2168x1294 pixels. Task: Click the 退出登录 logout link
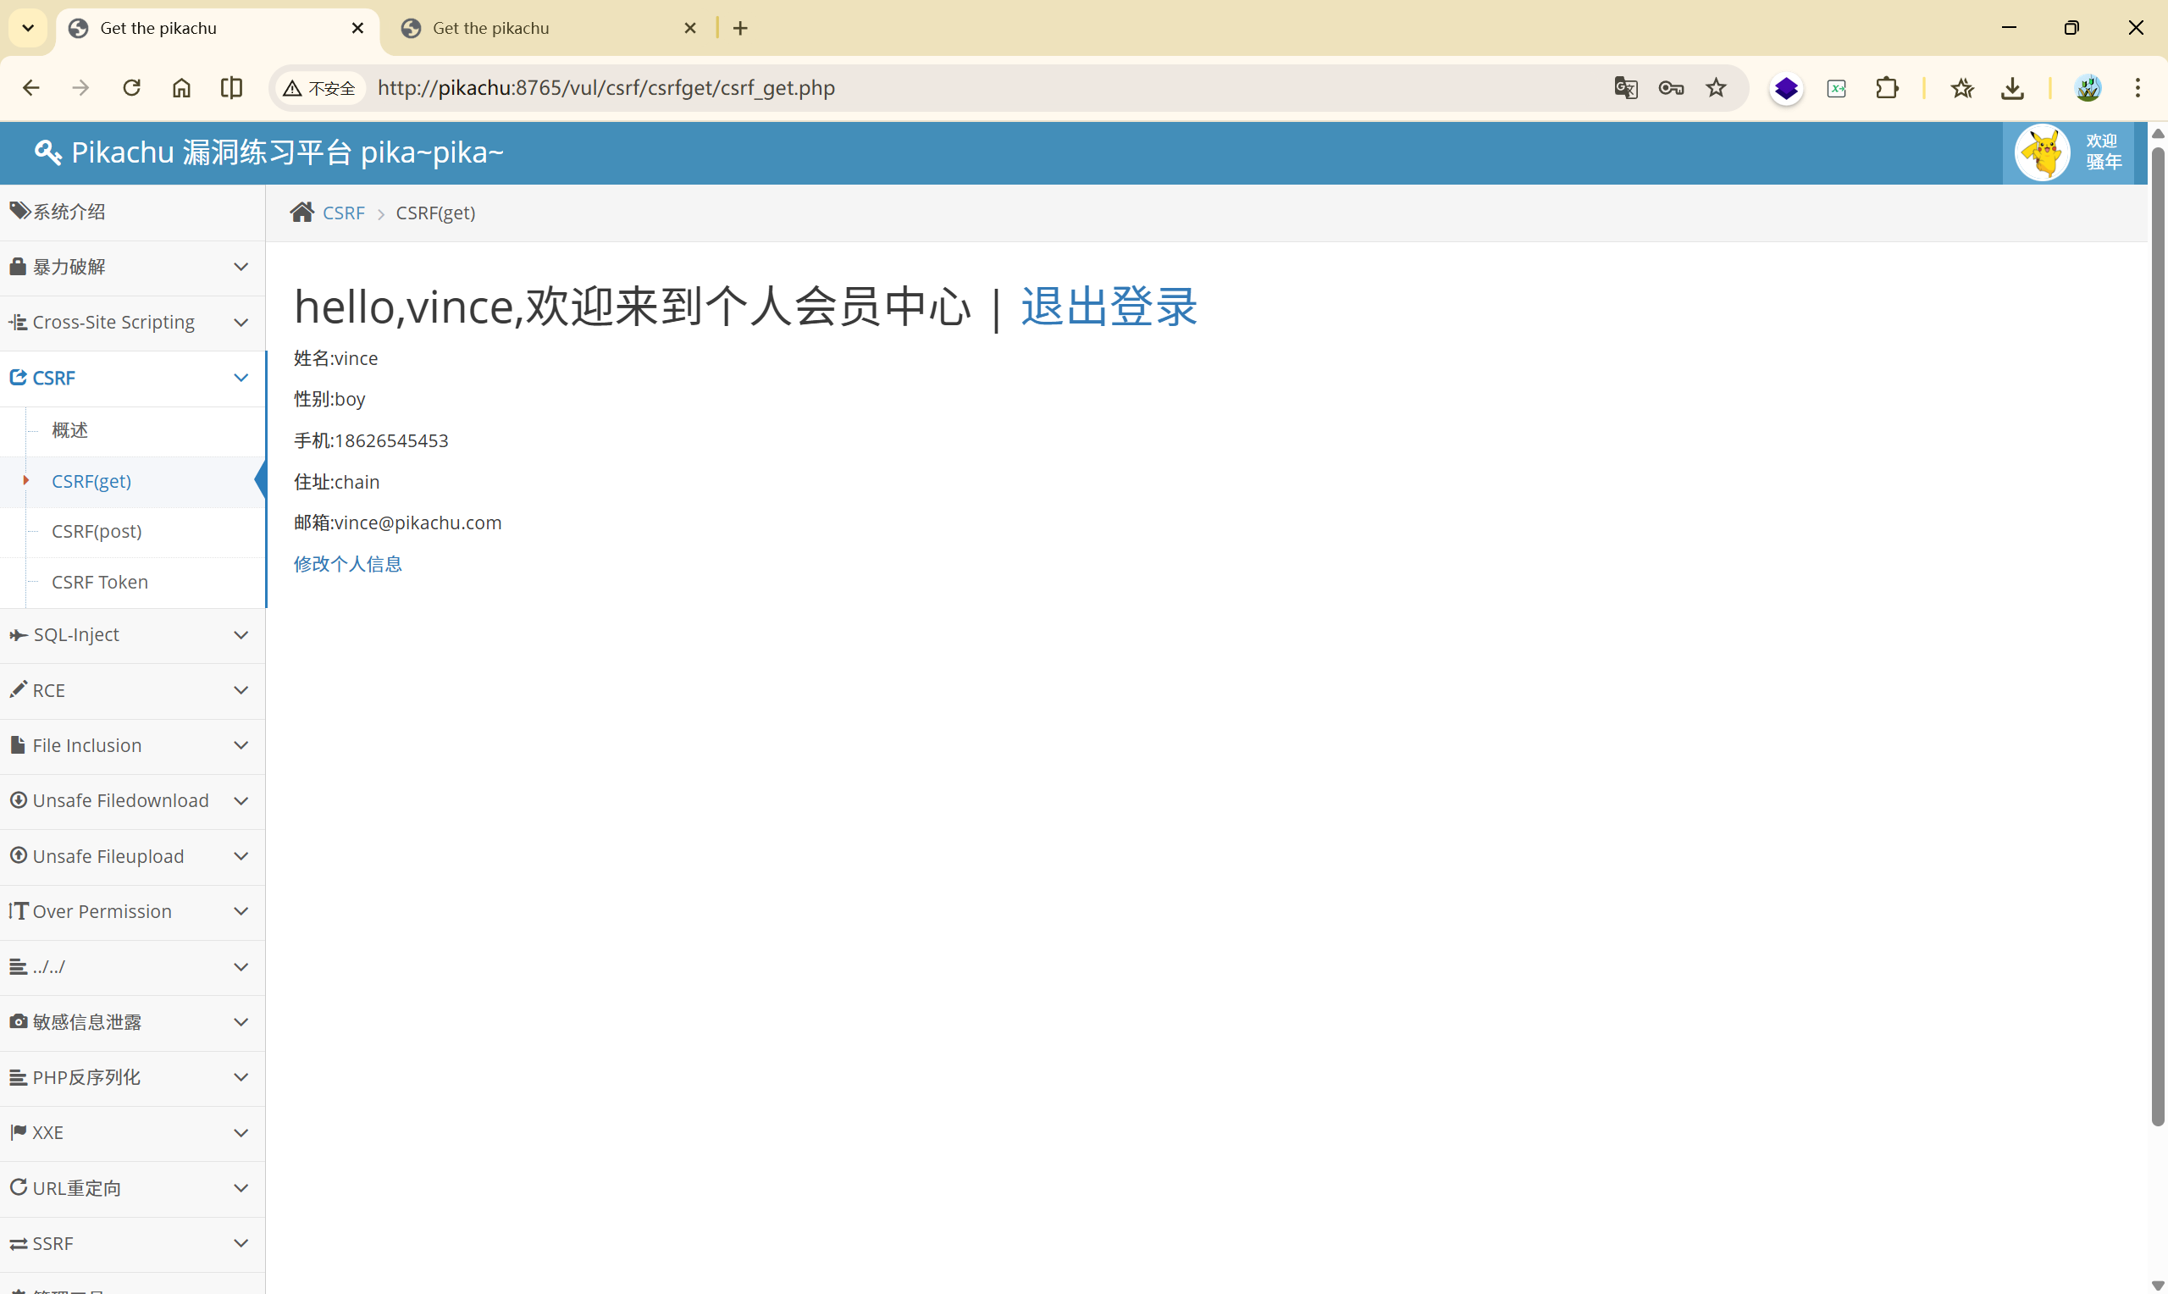1109,307
